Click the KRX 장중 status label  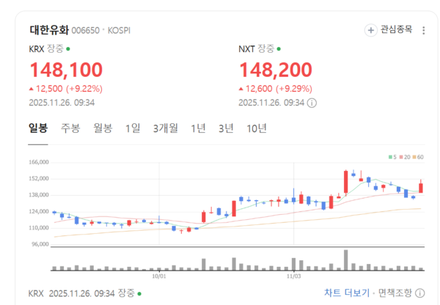49,49
